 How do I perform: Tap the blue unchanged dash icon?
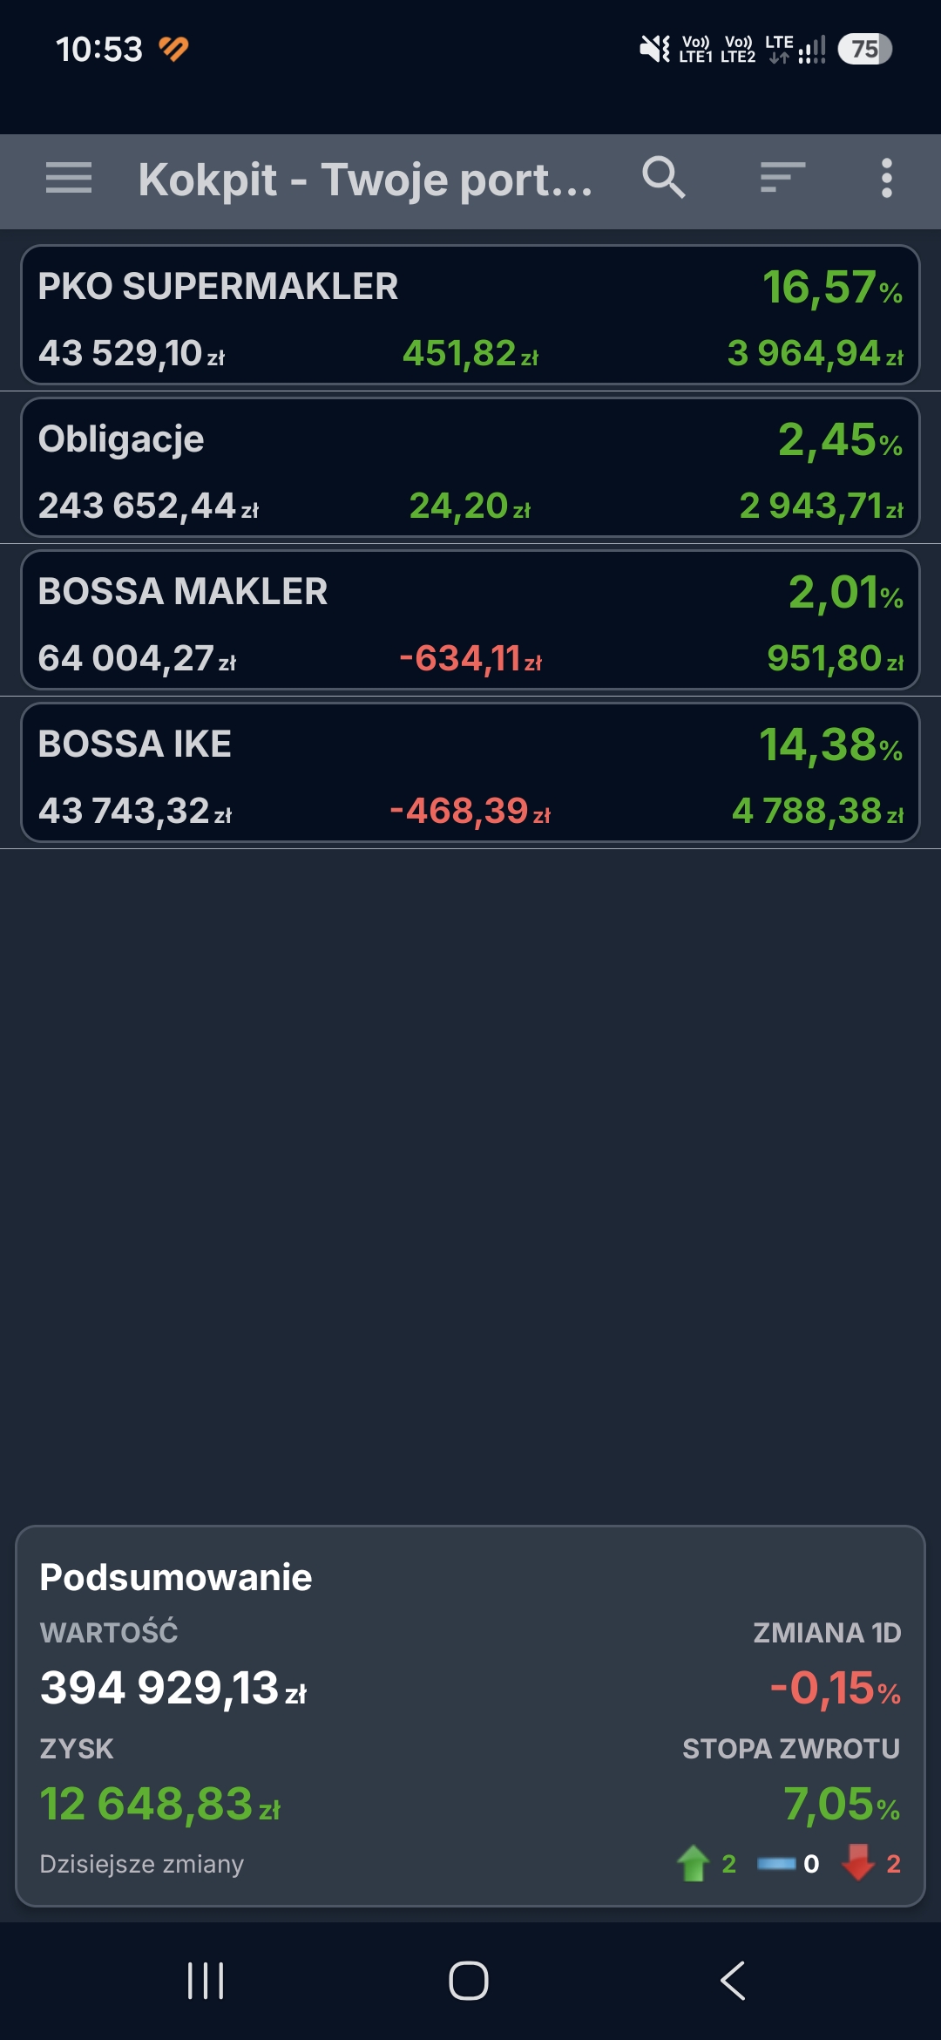pos(776,1864)
